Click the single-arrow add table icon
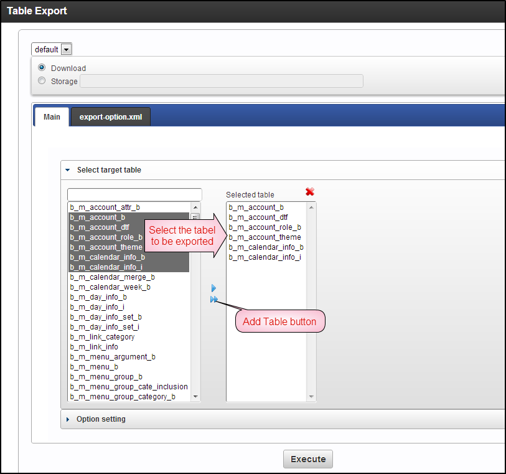Image resolution: width=506 pixels, height=474 pixels. click(x=213, y=288)
